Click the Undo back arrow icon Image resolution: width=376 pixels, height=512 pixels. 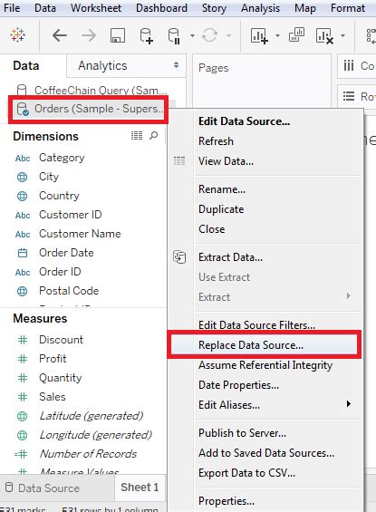tap(60, 35)
